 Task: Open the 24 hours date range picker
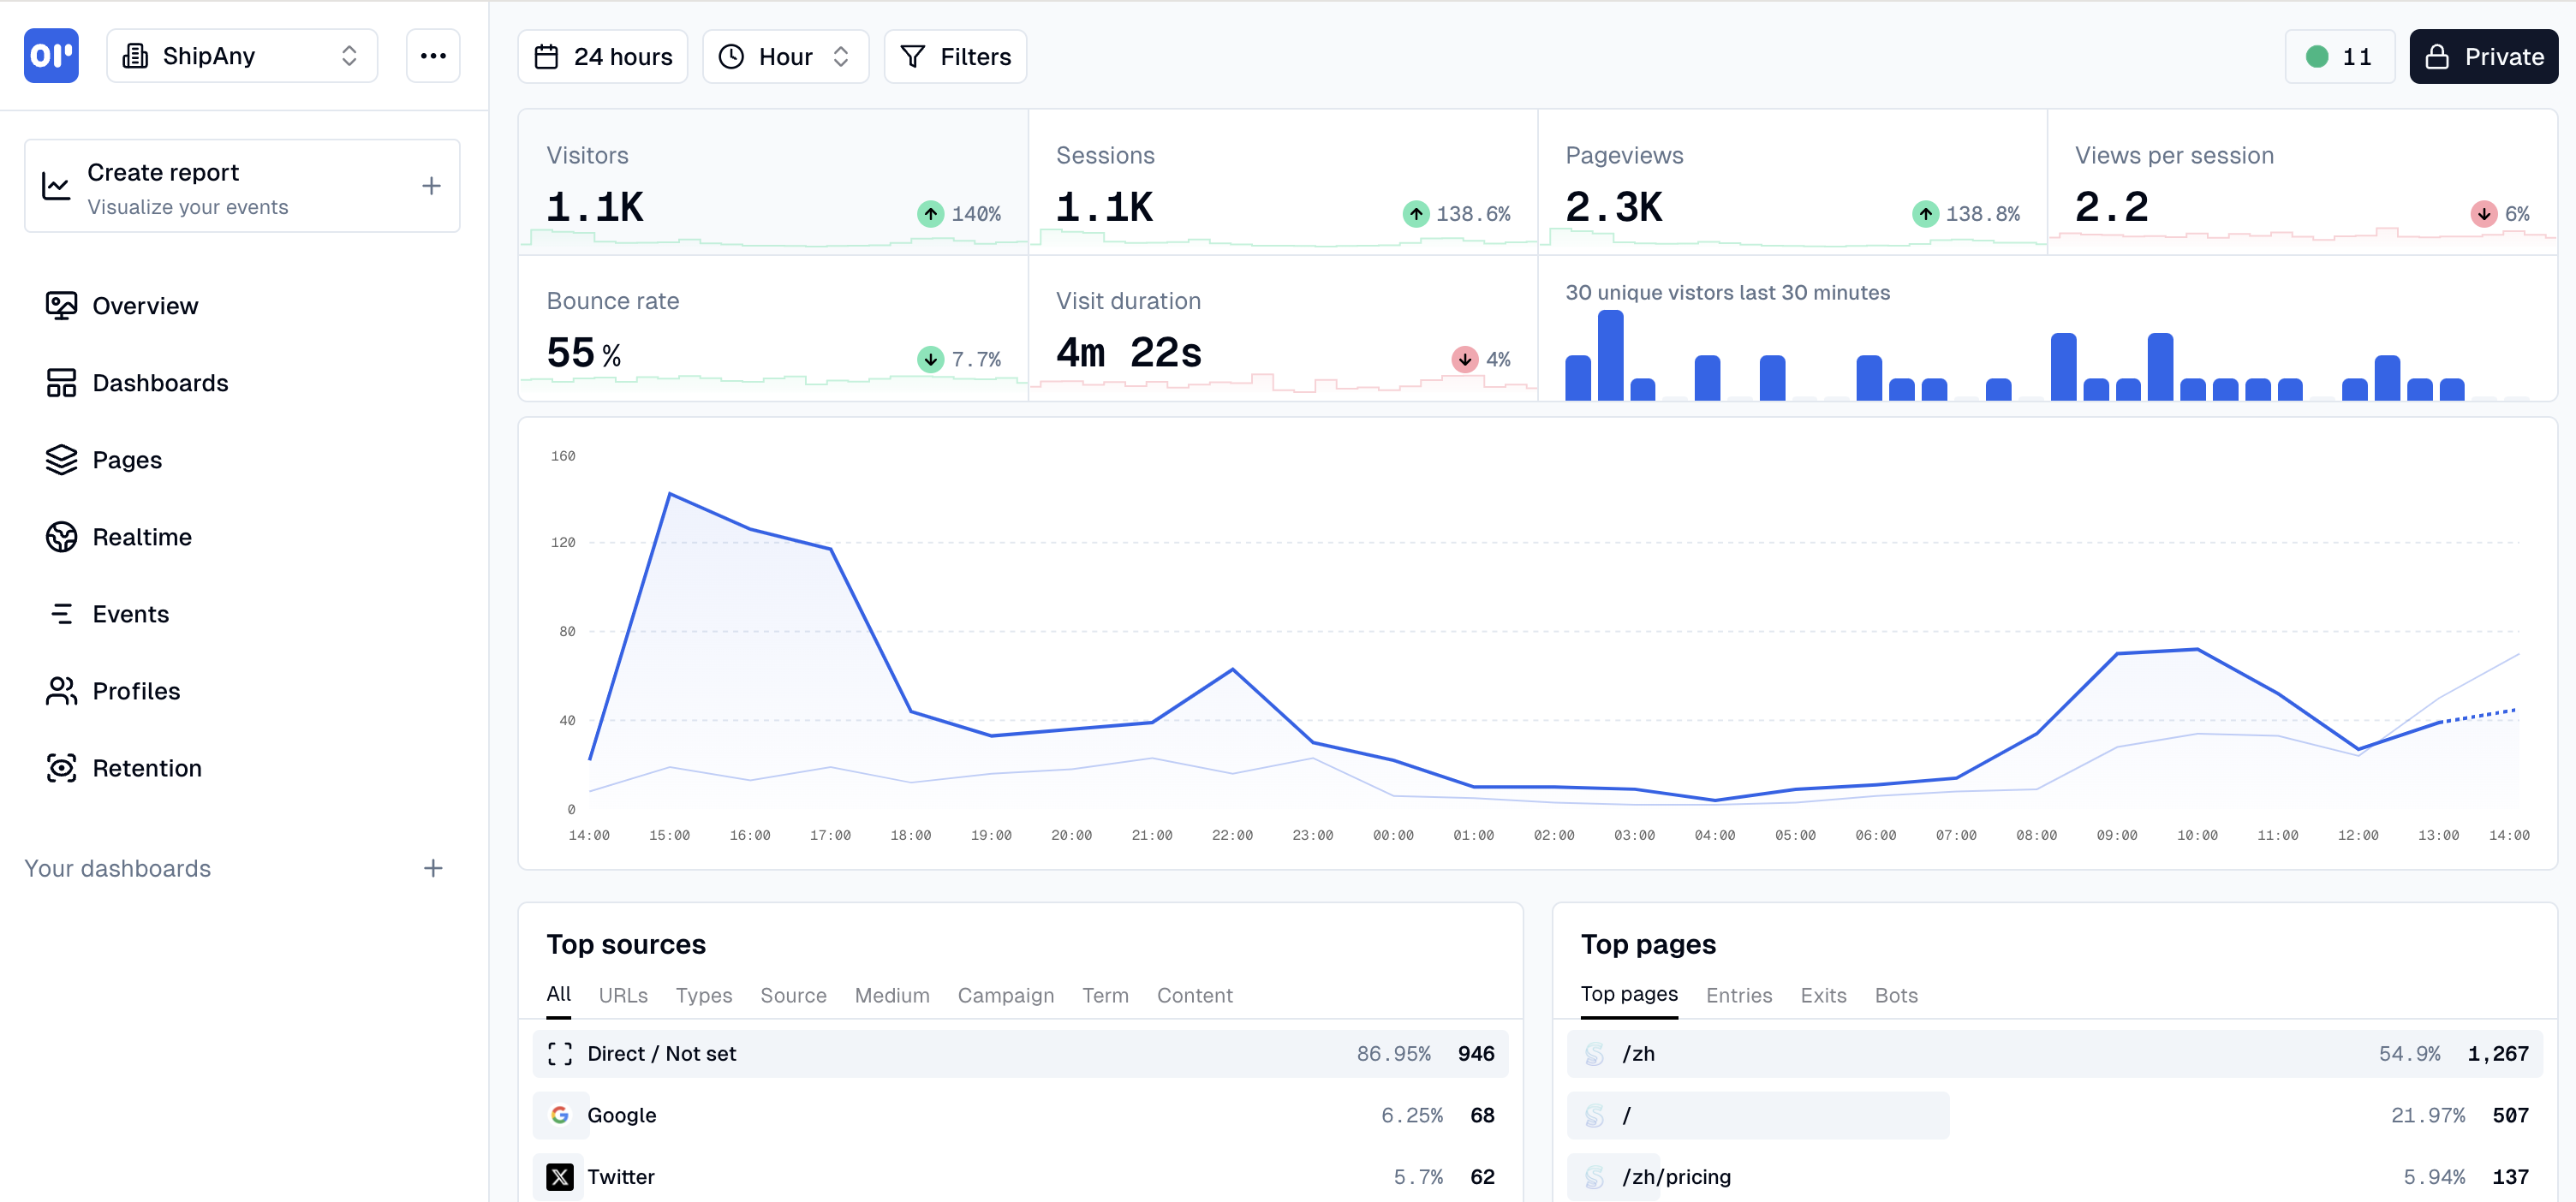(x=602, y=56)
